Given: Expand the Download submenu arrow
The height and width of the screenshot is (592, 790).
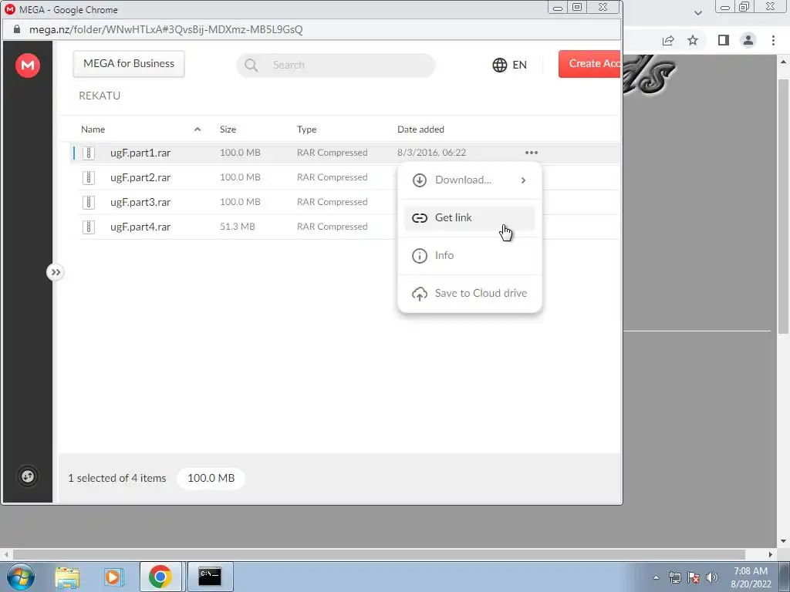Looking at the screenshot, I should tap(524, 180).
